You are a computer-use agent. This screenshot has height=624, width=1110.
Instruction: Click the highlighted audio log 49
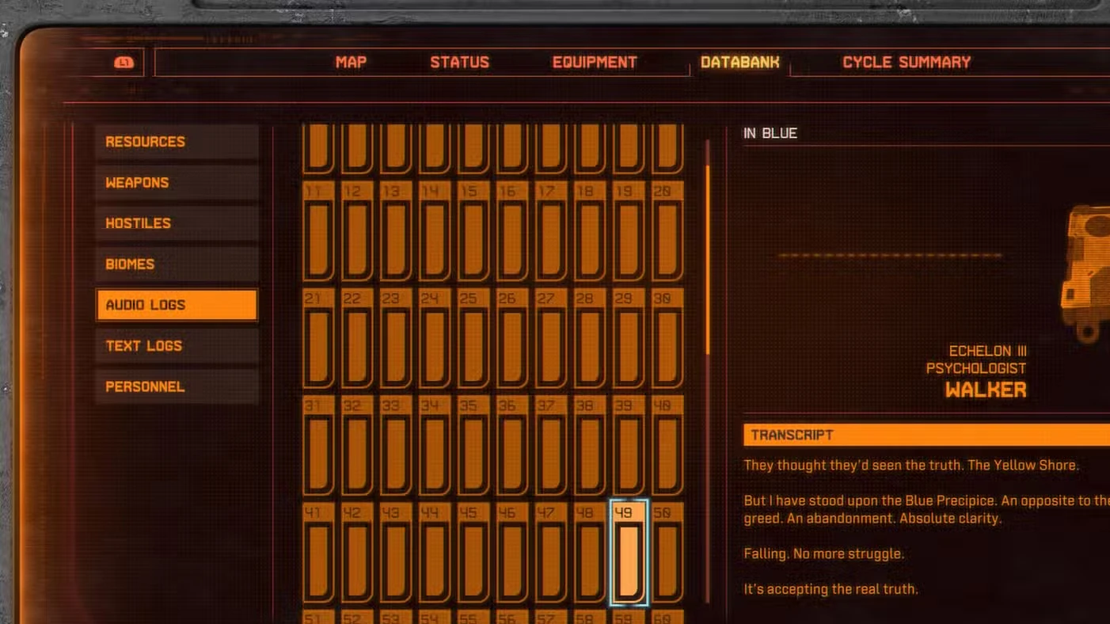coord(629,553)
